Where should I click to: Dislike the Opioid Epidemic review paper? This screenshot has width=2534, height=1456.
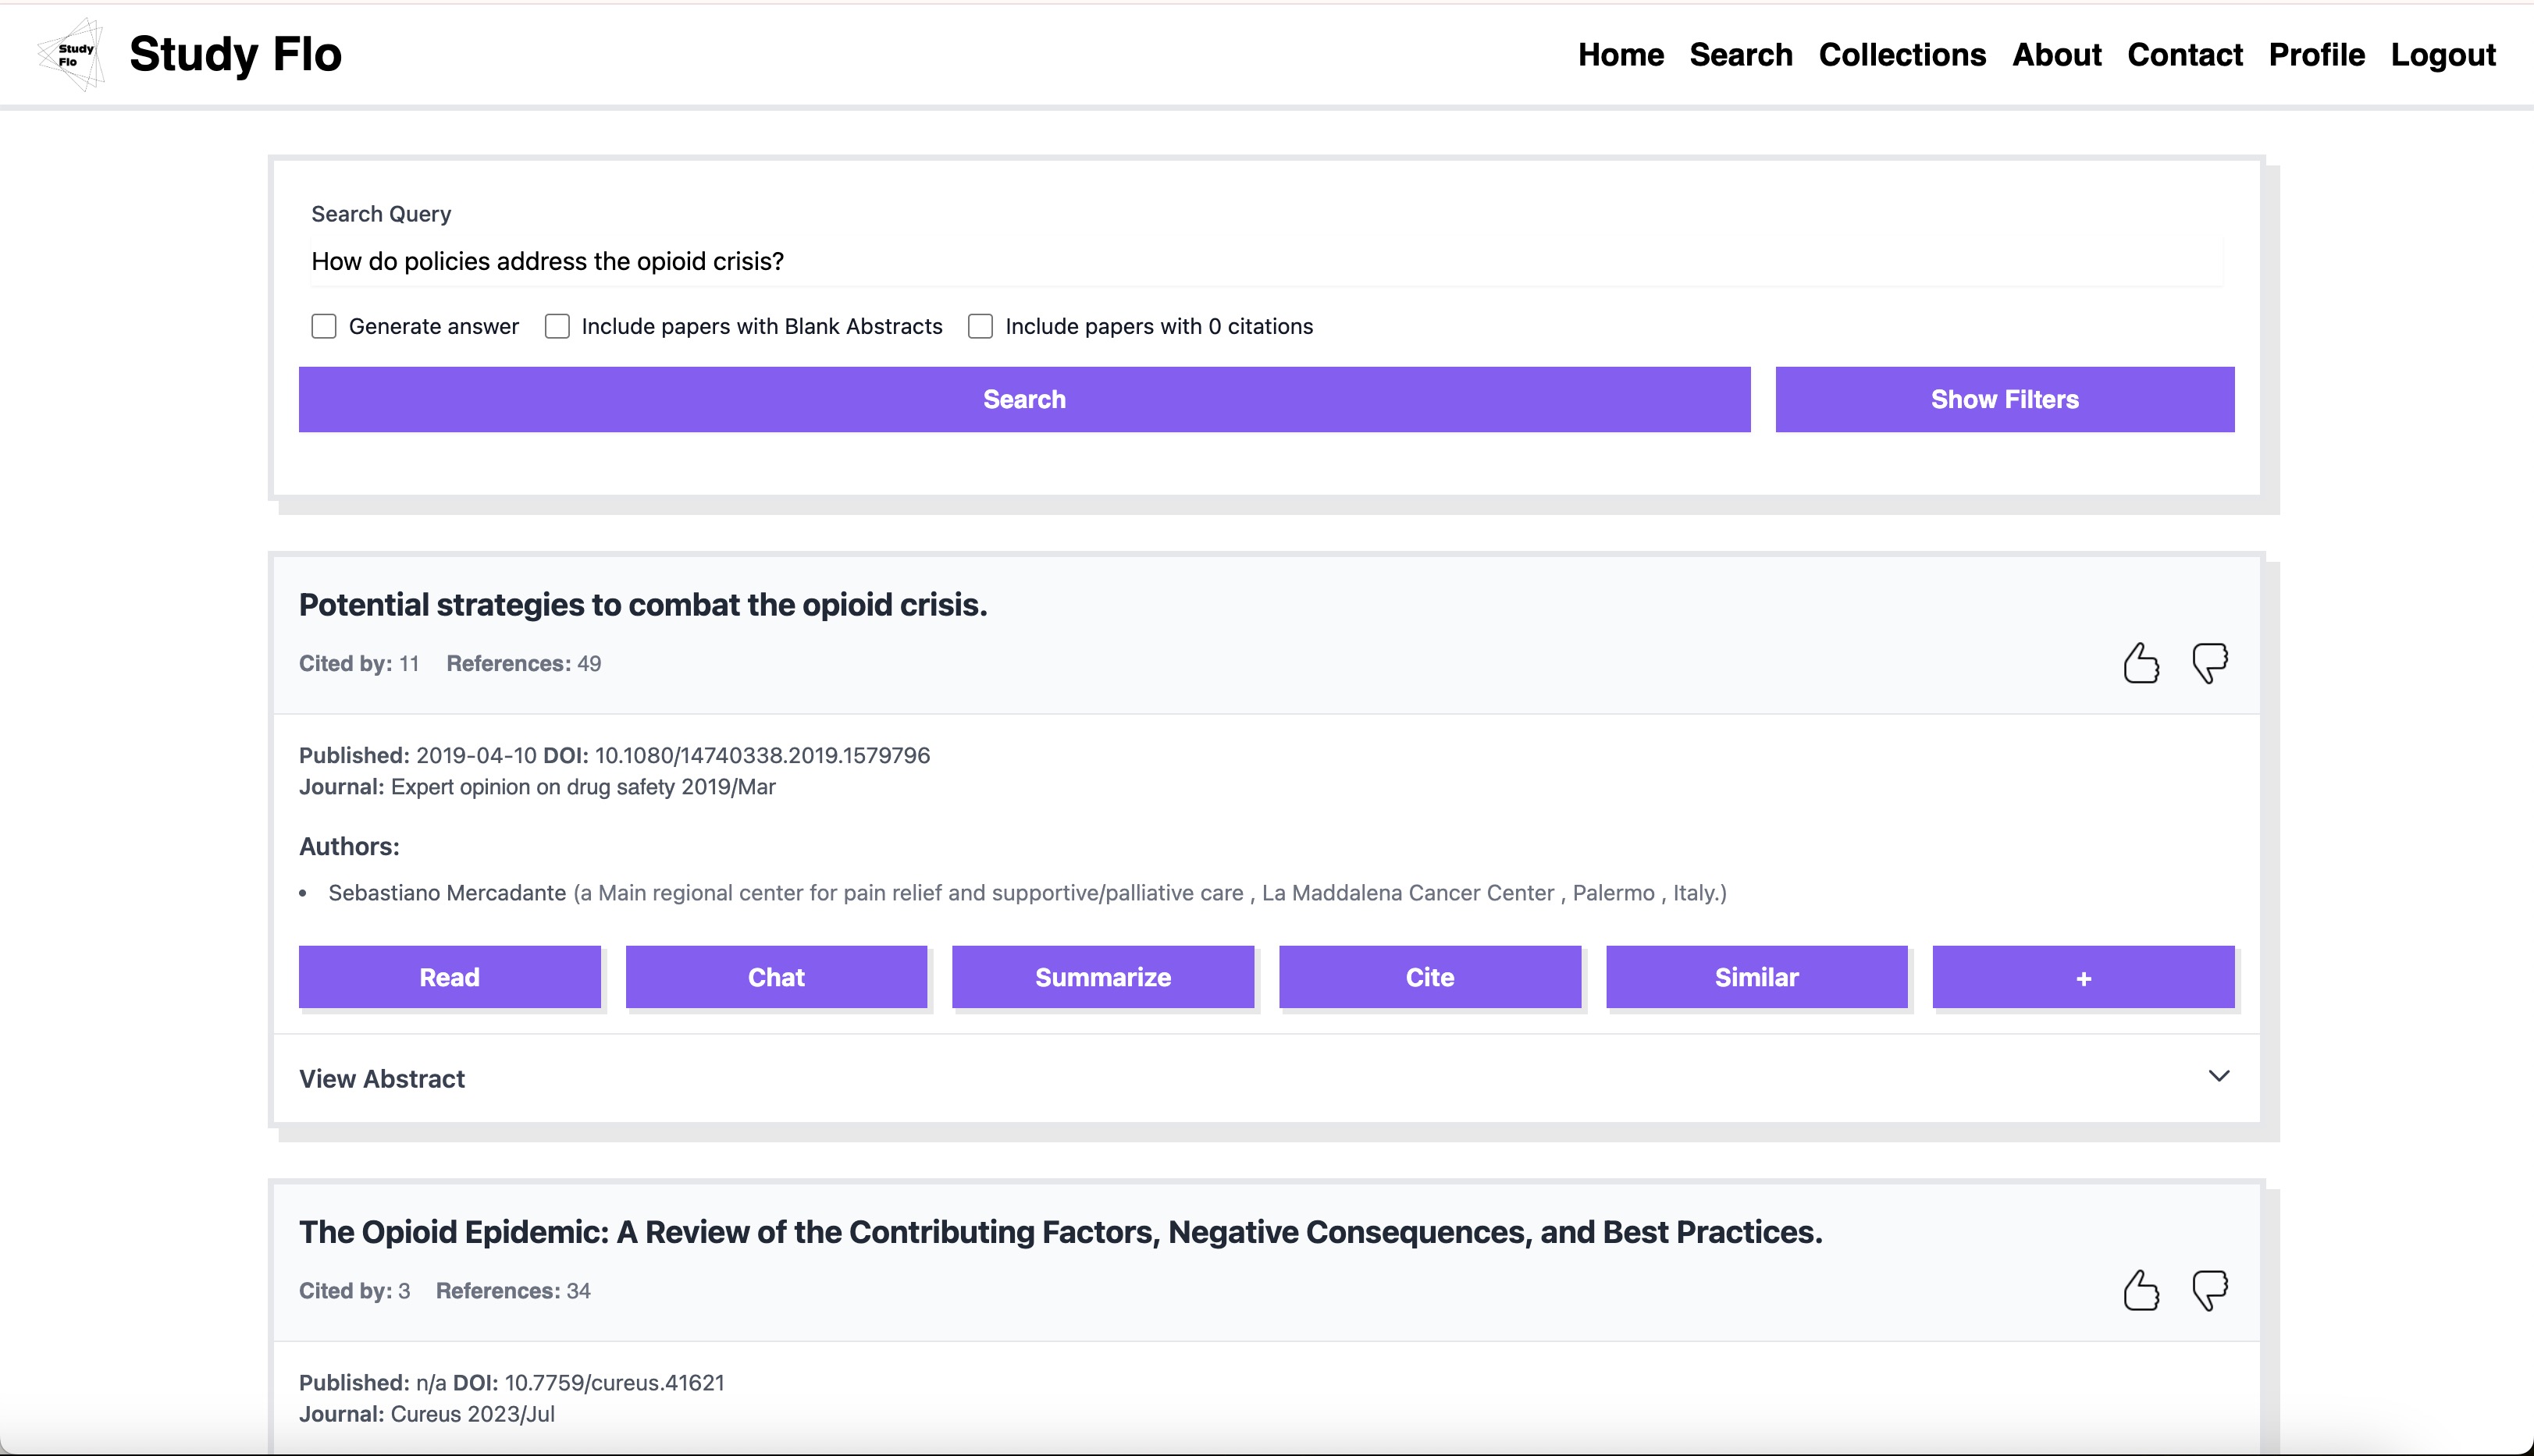[x=2210, y=1290]
